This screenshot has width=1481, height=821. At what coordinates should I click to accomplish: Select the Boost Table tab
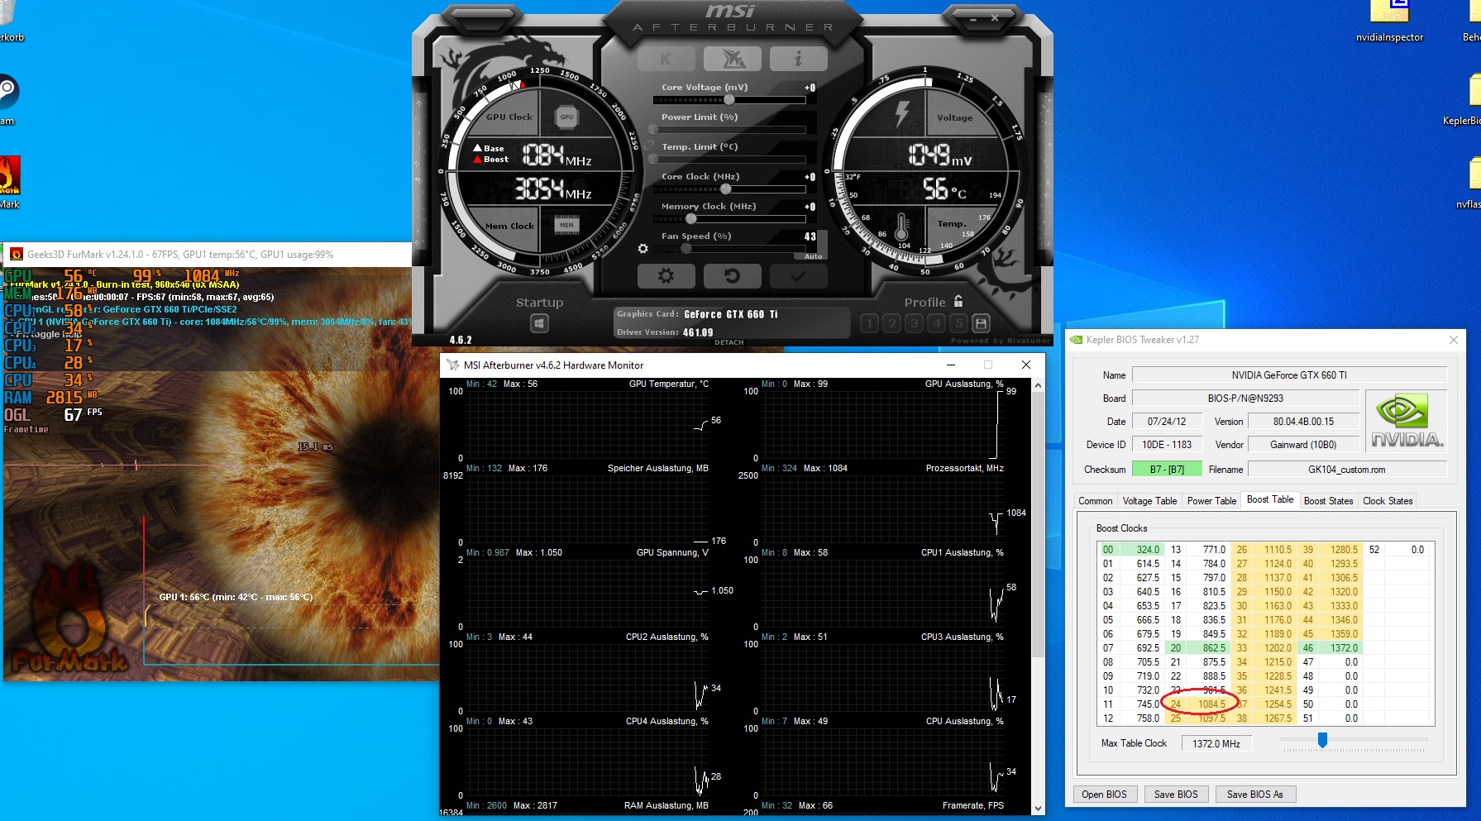click(x=1270, y=499)
